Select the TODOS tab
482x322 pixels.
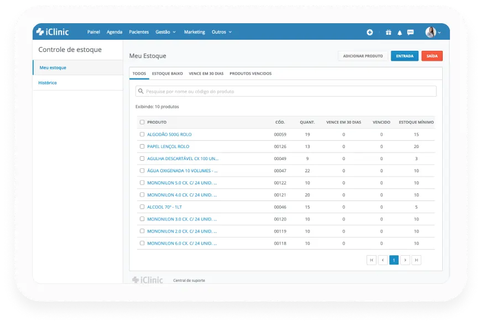pos(139,73)
